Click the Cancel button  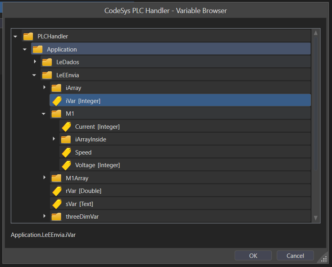[x=295, y=256]
